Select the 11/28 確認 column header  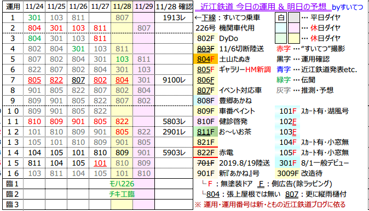point(174,7)
